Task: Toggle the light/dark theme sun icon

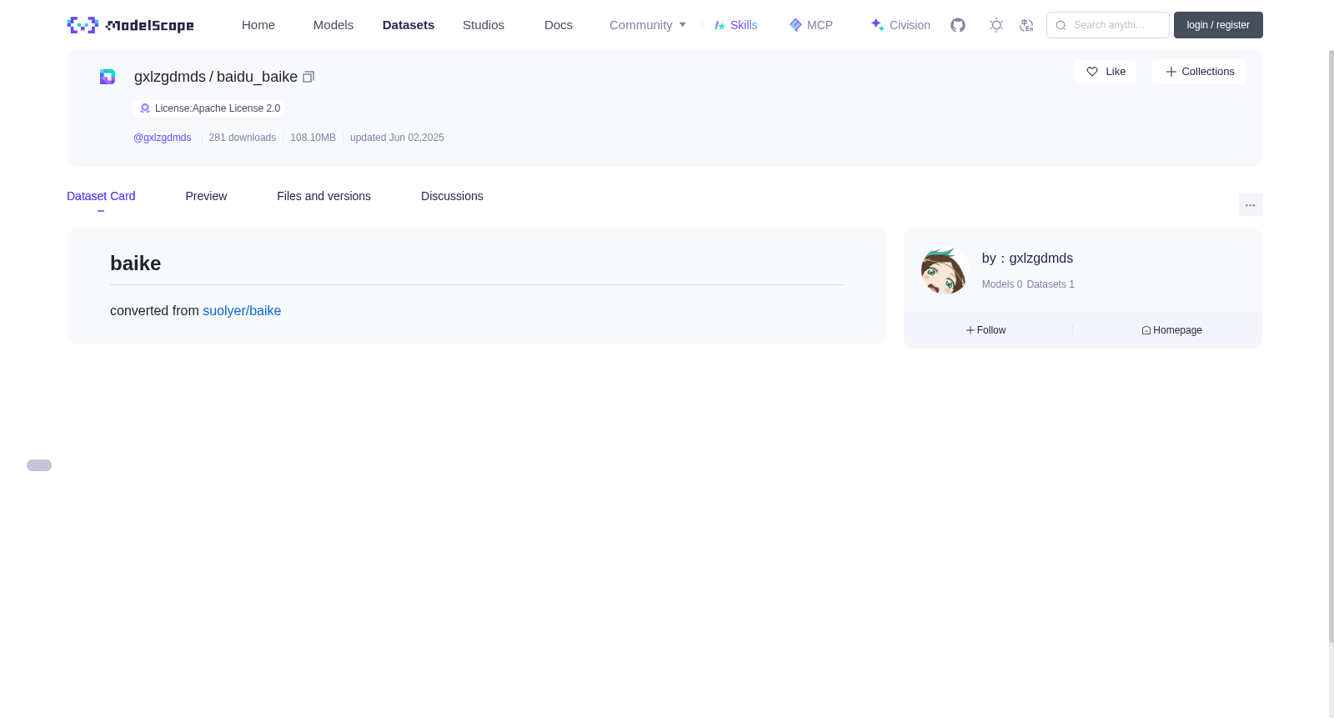Action: [x=996, y=25]
